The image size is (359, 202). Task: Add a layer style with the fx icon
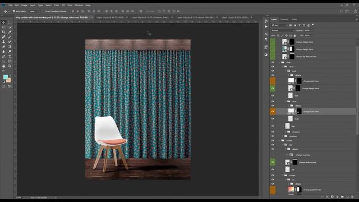pos(327,197)
